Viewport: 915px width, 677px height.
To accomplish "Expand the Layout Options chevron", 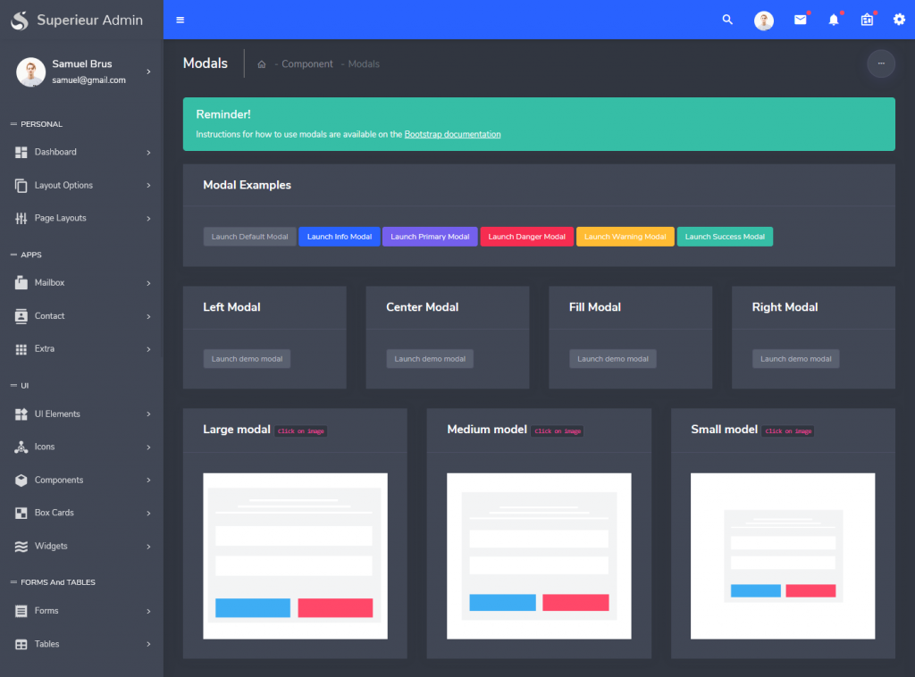I will pyautogui.click(x=149, y=186).
